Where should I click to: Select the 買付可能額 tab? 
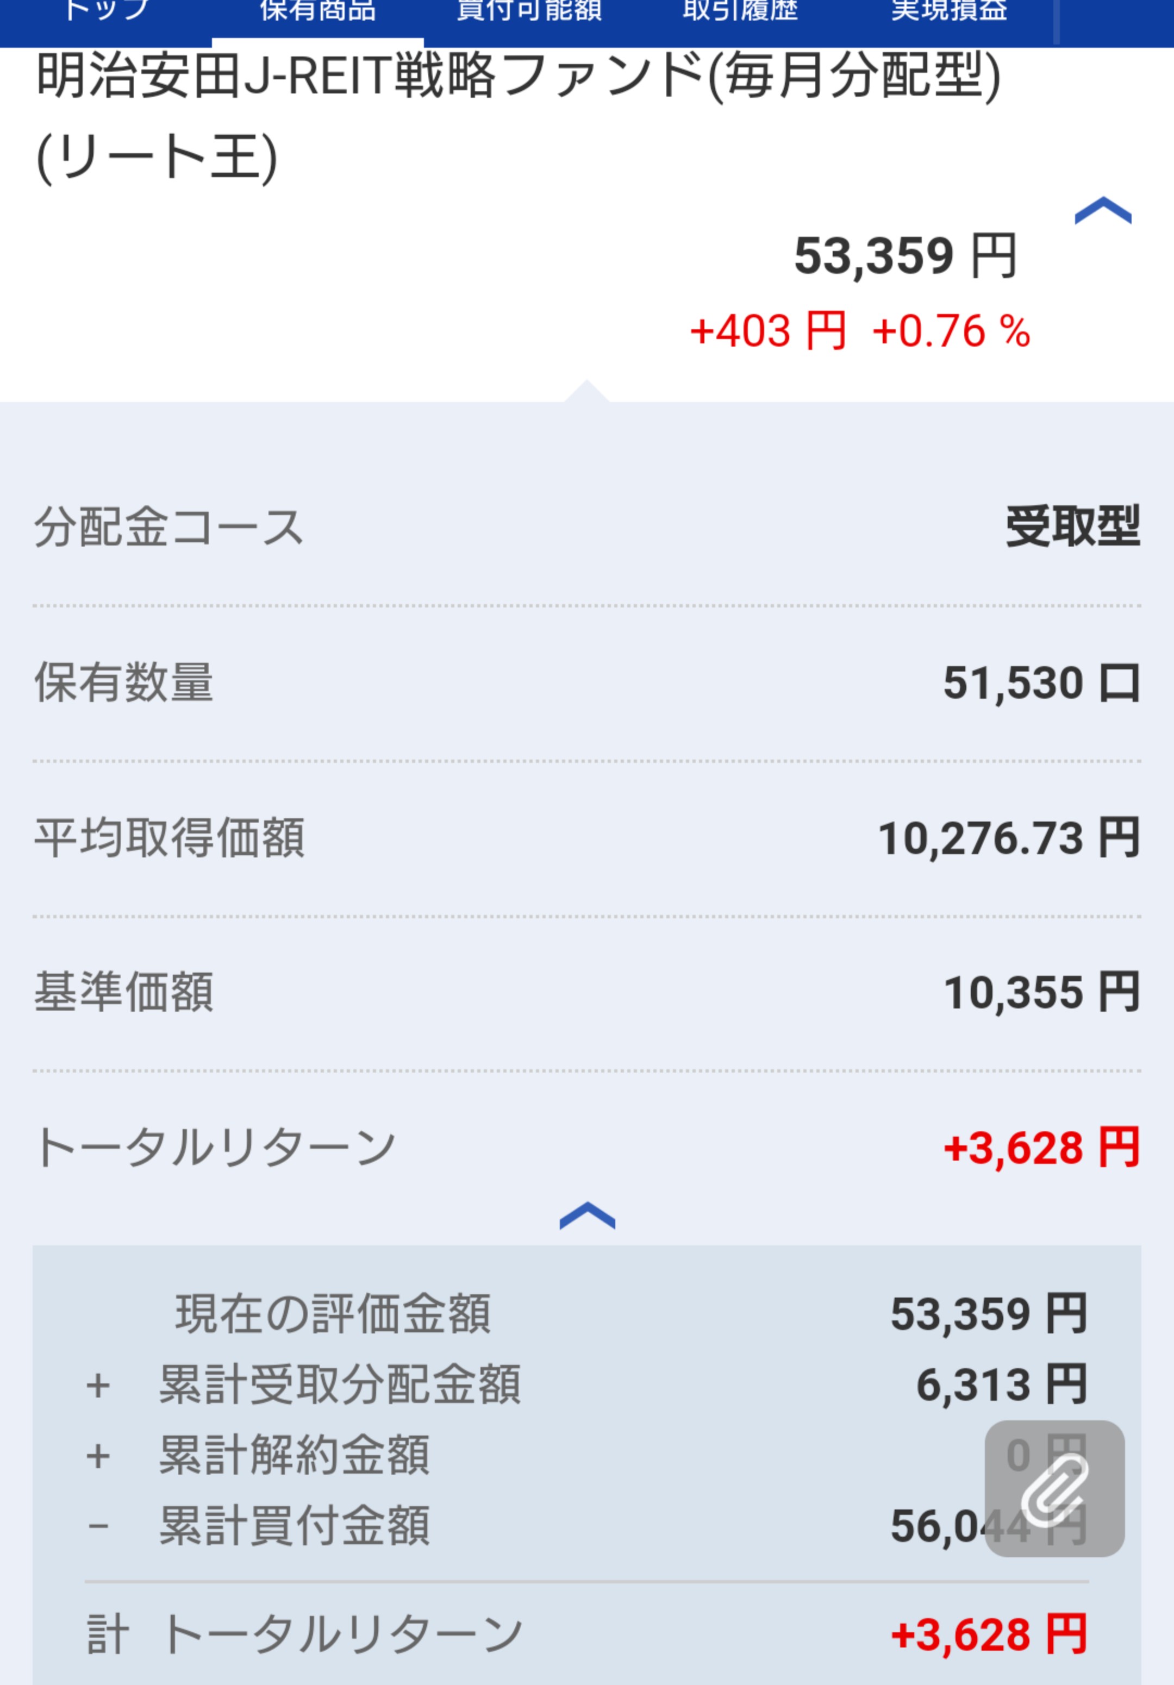point(529,12)
